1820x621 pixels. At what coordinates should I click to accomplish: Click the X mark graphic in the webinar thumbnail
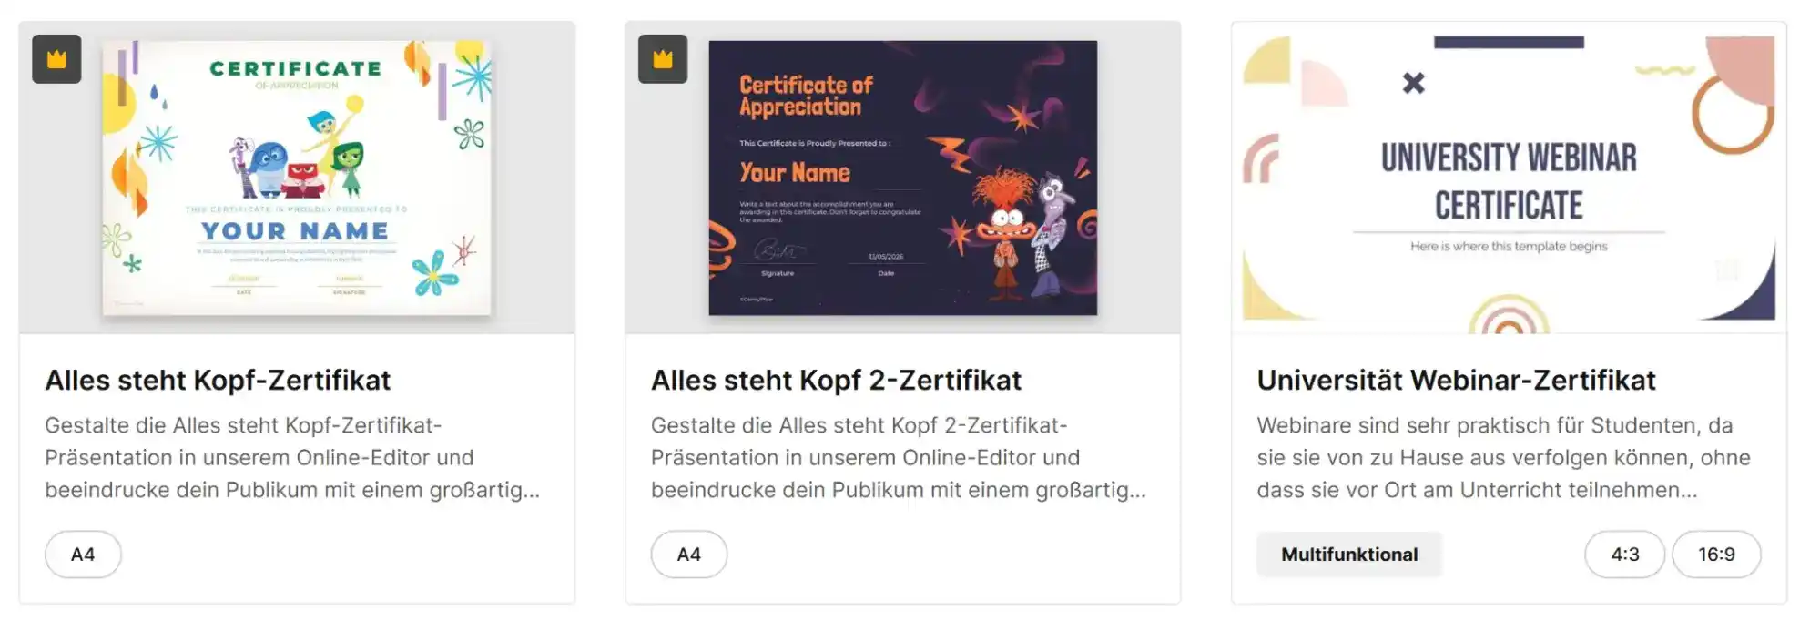(1413, 84)
